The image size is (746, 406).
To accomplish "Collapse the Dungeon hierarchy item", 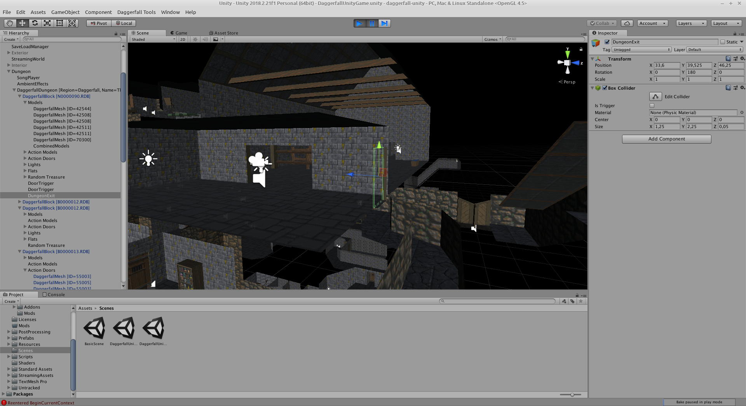I will pyautogui.click(x=9, y=71).
